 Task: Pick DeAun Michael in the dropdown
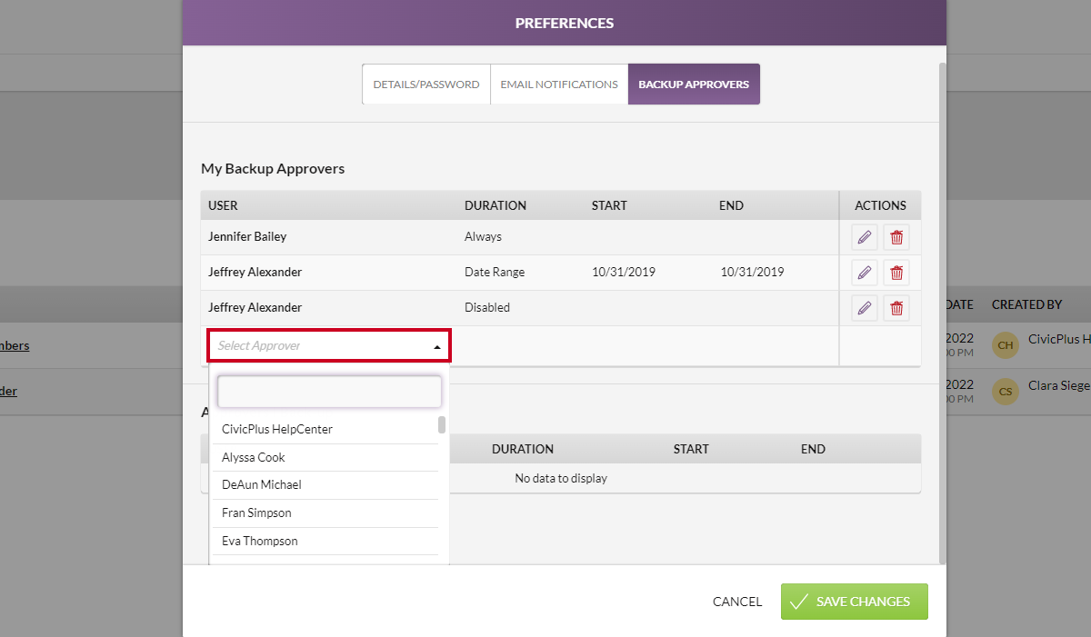(x=325, y=485)
